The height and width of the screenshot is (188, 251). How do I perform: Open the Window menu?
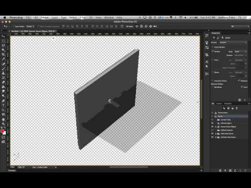click(x=109, y=18)
